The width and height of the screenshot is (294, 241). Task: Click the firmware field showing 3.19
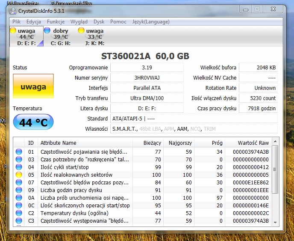click(x=147, y=67)
